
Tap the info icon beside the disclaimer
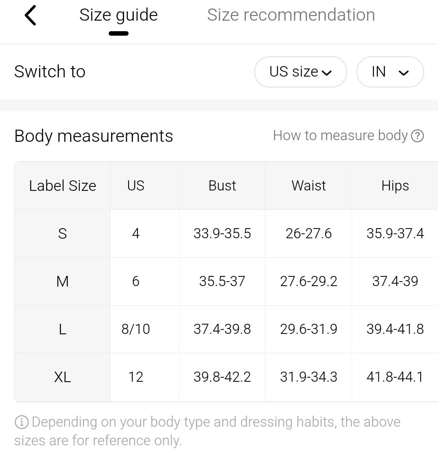[x=21, y=422]
